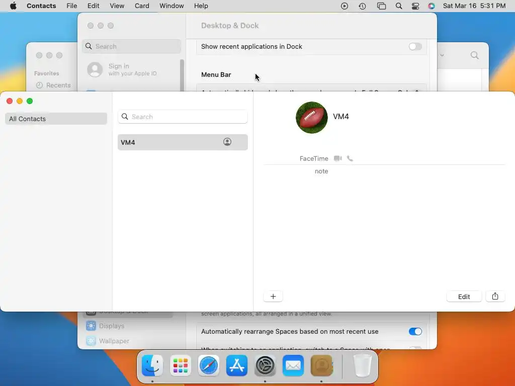Start a FaceTime audio call

click(x=350, y=158)
